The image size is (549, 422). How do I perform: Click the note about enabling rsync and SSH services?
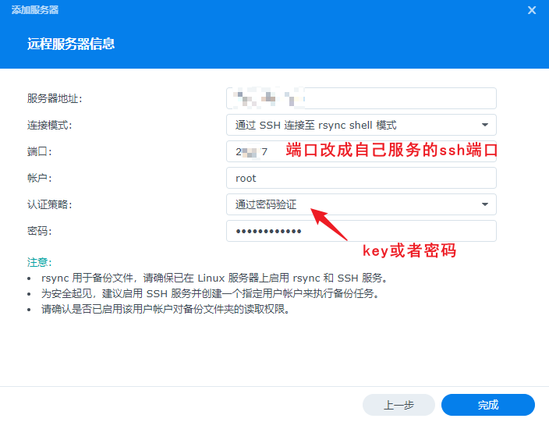tap(214, 278)
